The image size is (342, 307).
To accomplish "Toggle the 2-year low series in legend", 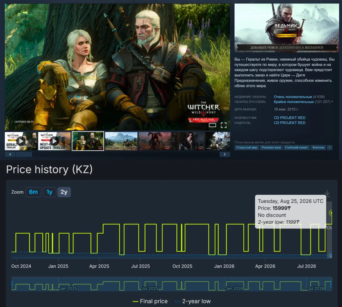I will point(193,301).
